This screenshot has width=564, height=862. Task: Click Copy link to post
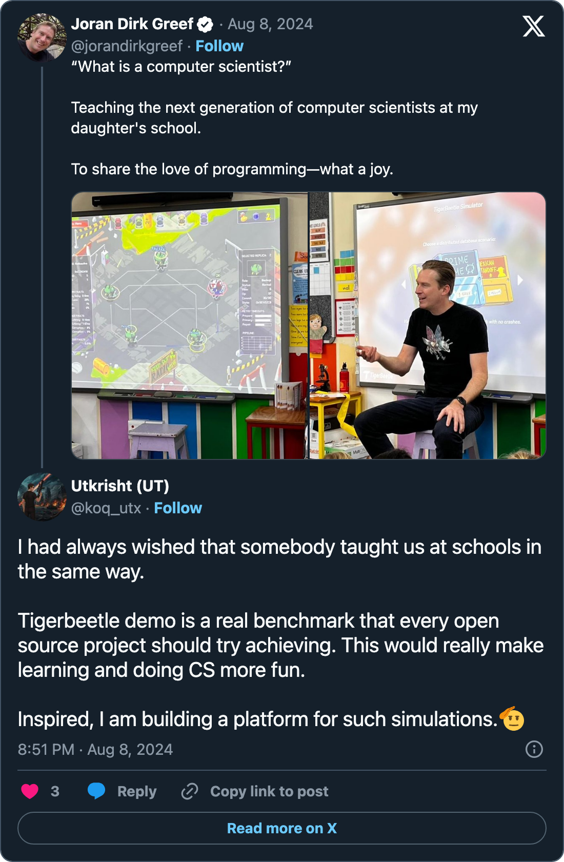269,791
